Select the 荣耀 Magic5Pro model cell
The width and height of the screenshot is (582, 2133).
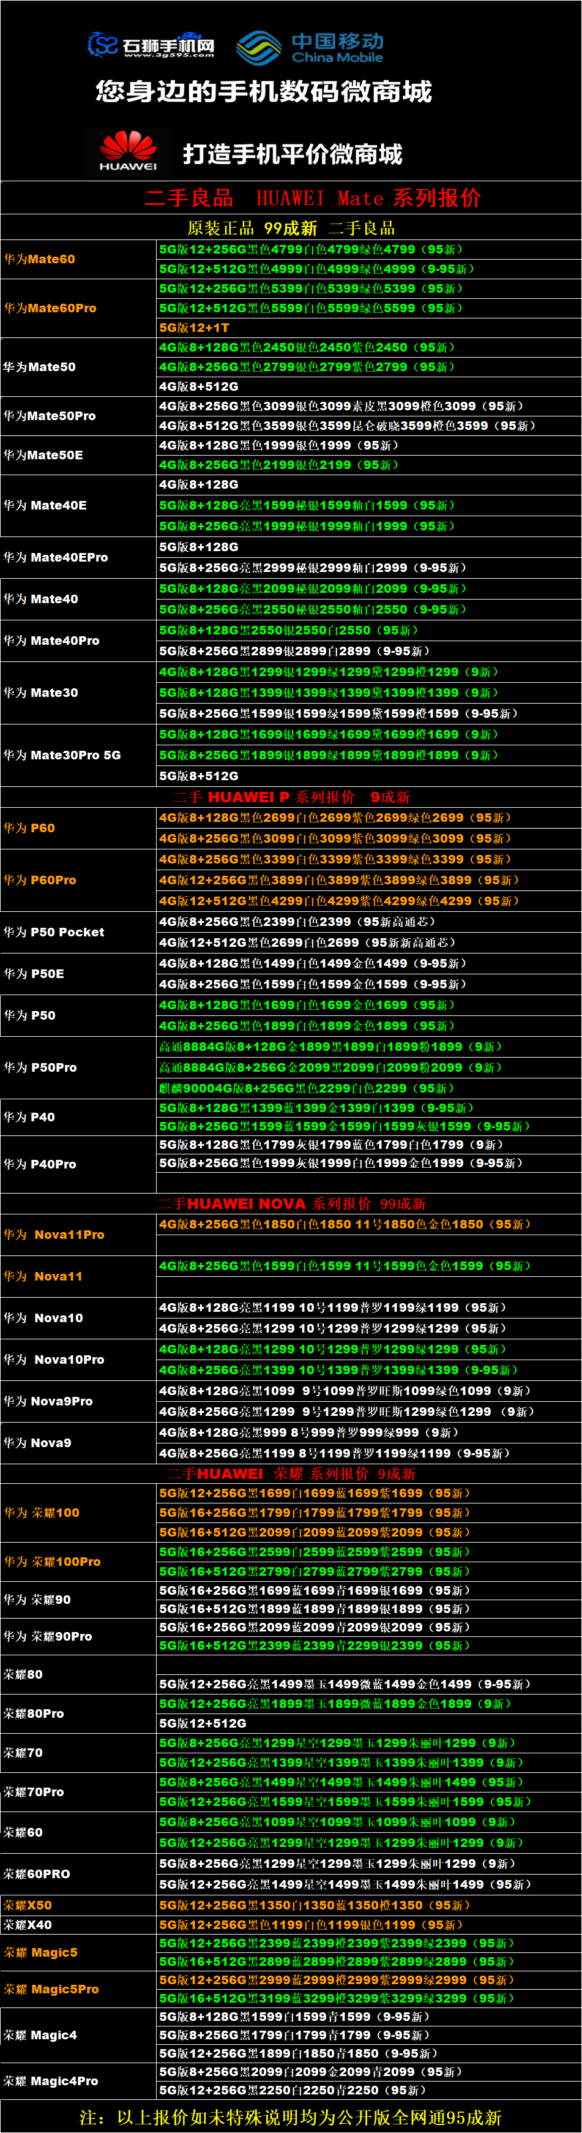tap(79, 1989)
